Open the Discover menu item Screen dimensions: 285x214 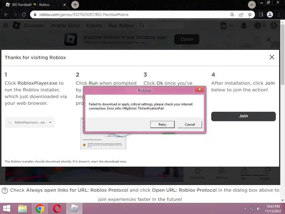pos(34,25)
